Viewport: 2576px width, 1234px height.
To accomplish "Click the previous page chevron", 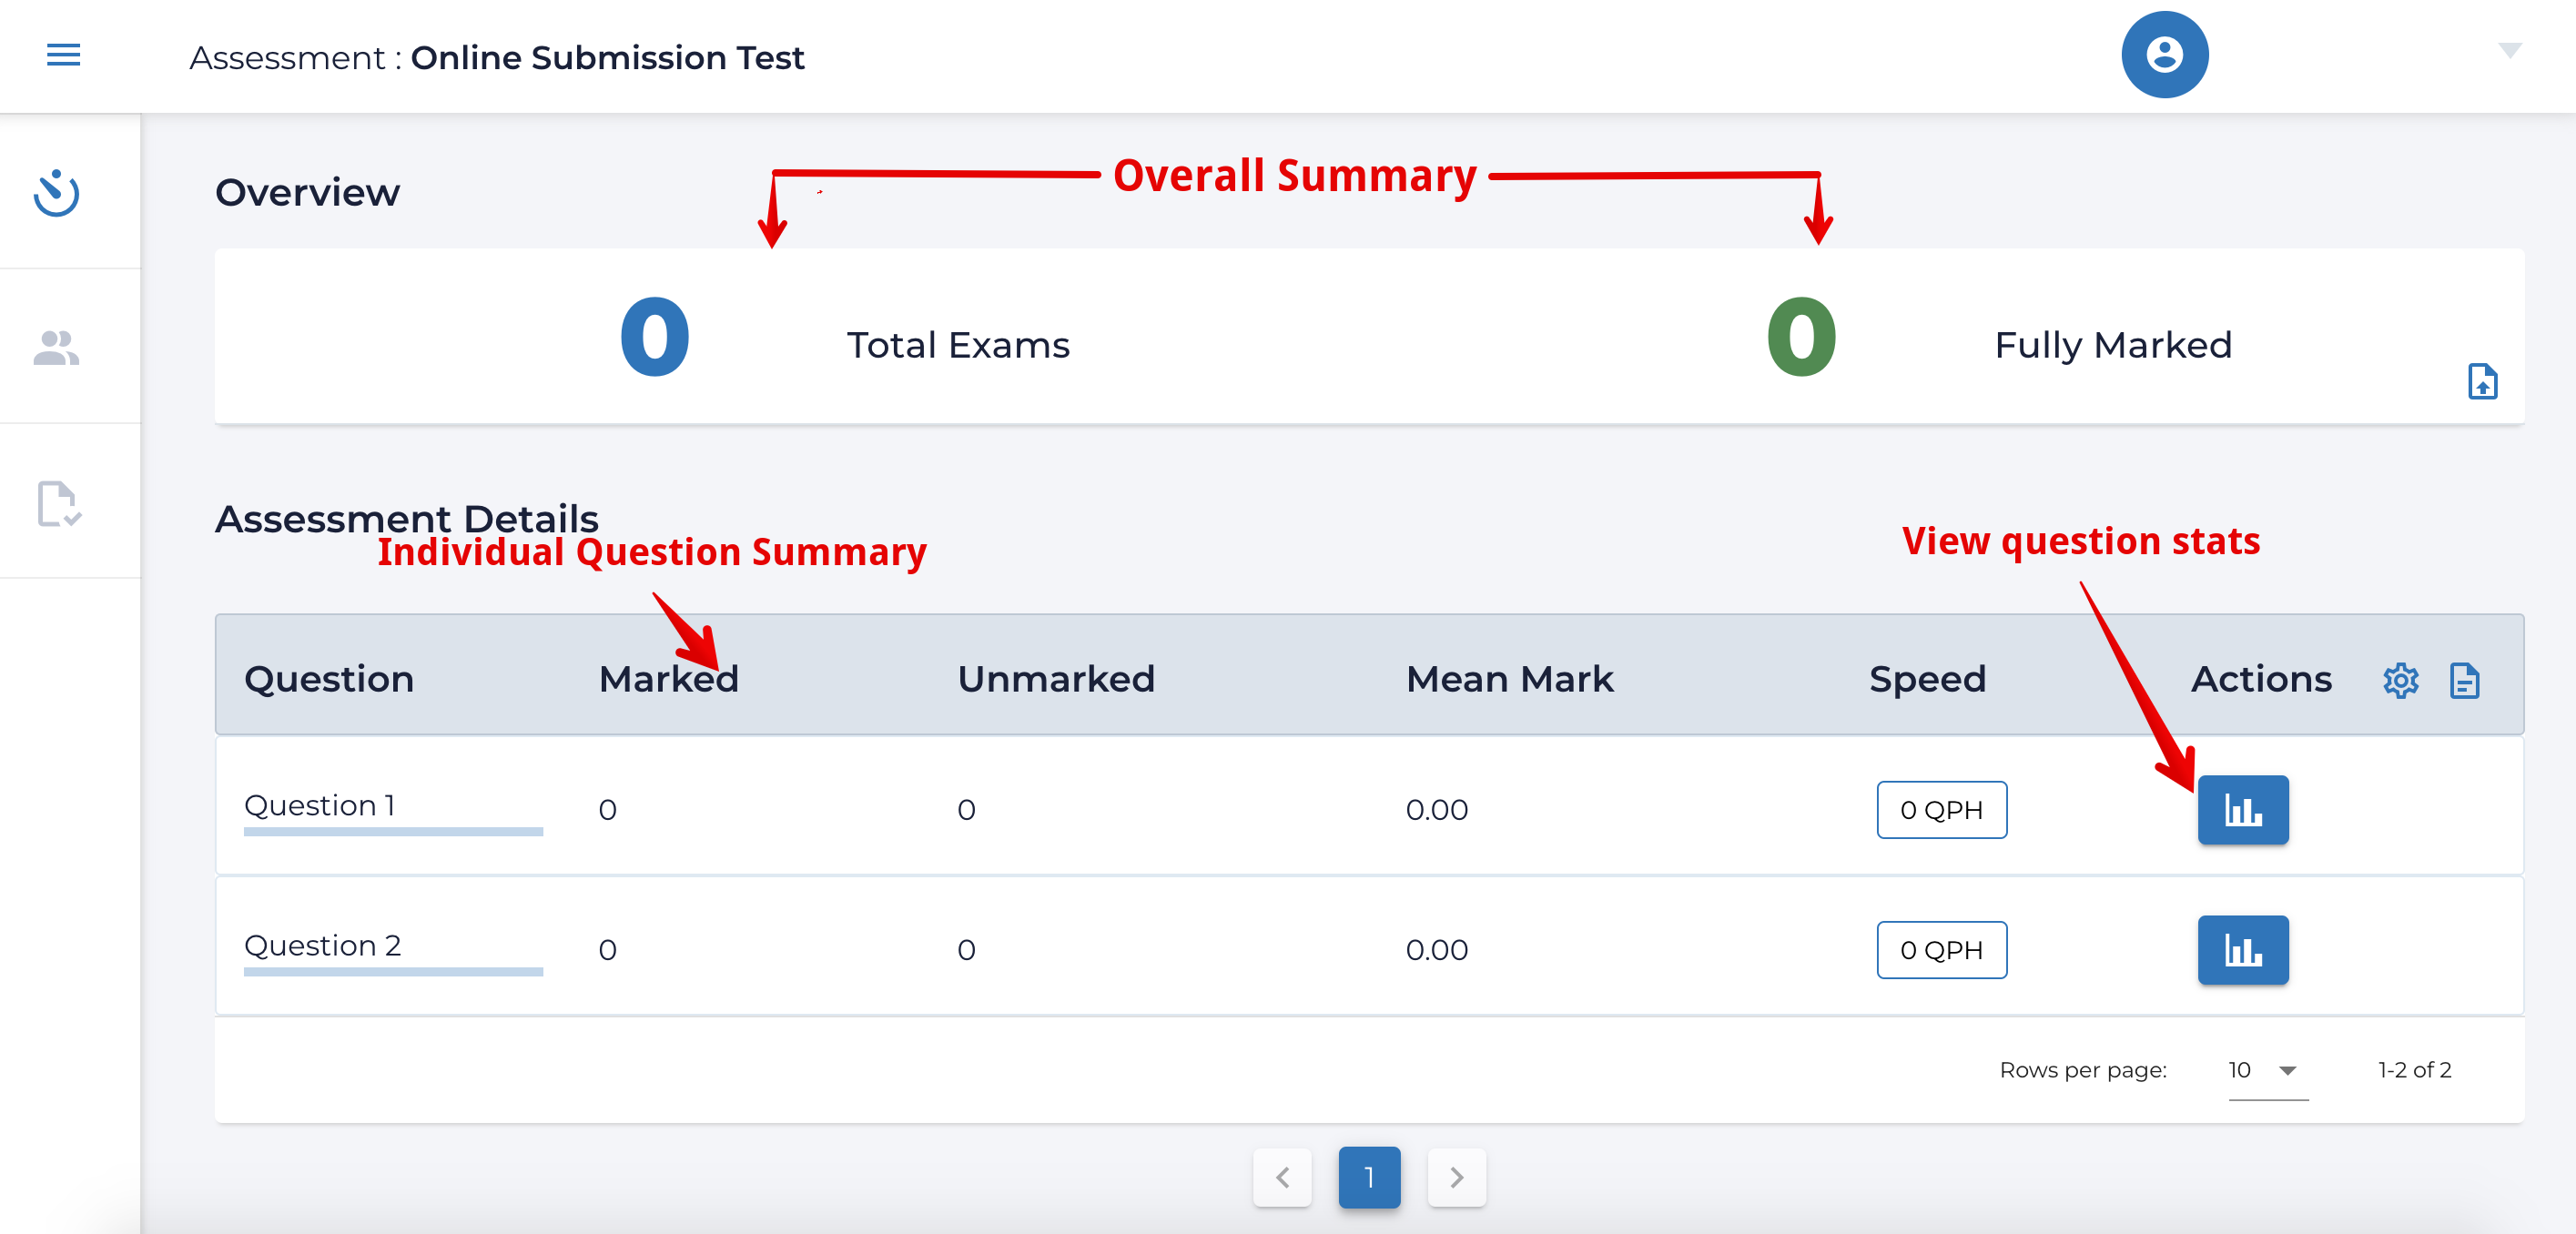I will (x=1283, y=1178).
